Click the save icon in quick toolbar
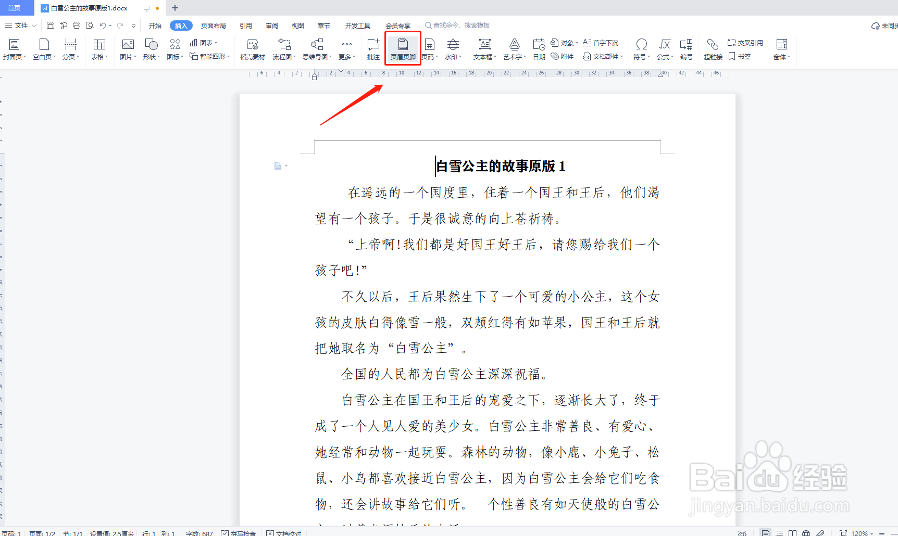The width and height of the screenshot is (898, 536). [51, 25]
